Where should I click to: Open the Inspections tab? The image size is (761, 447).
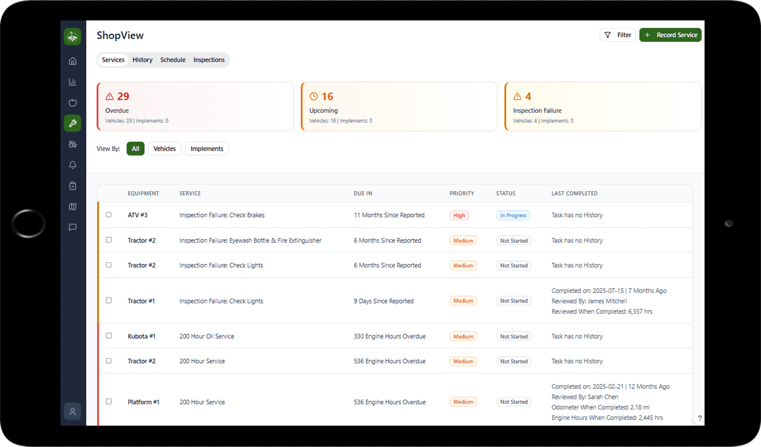pos(209,60)
